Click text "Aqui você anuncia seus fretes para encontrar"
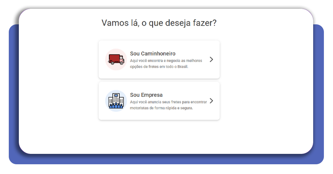 click(168, 102)
